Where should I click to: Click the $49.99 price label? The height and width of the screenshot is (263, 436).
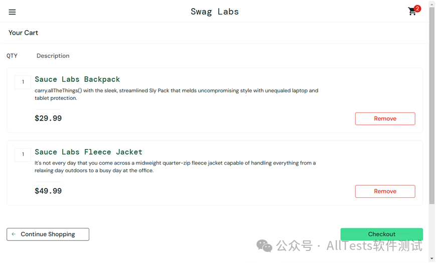[x=48, y=191]
